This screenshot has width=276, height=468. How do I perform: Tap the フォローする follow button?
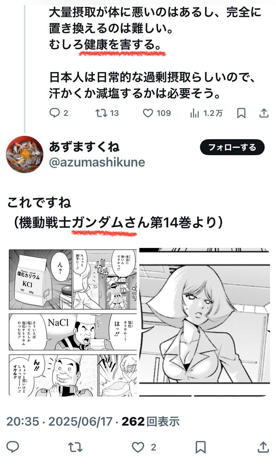[232, 147]
